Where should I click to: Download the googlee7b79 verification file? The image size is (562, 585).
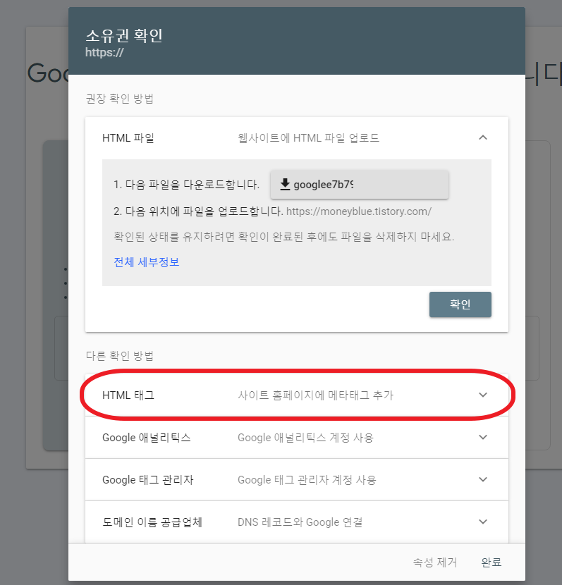(x=360, y=185)
